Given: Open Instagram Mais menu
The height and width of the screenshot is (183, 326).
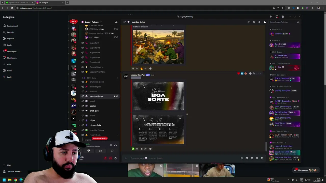Looking at the screenshot, I should click(x=7, y=165).
